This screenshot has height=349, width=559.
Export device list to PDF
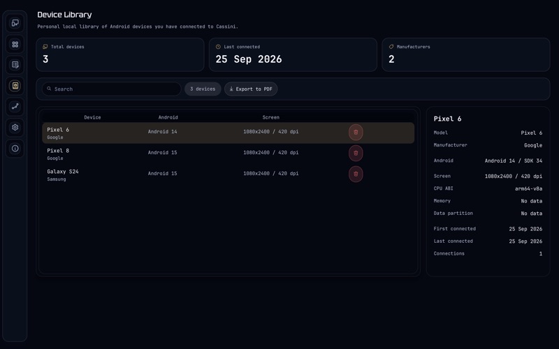(251, 89)
